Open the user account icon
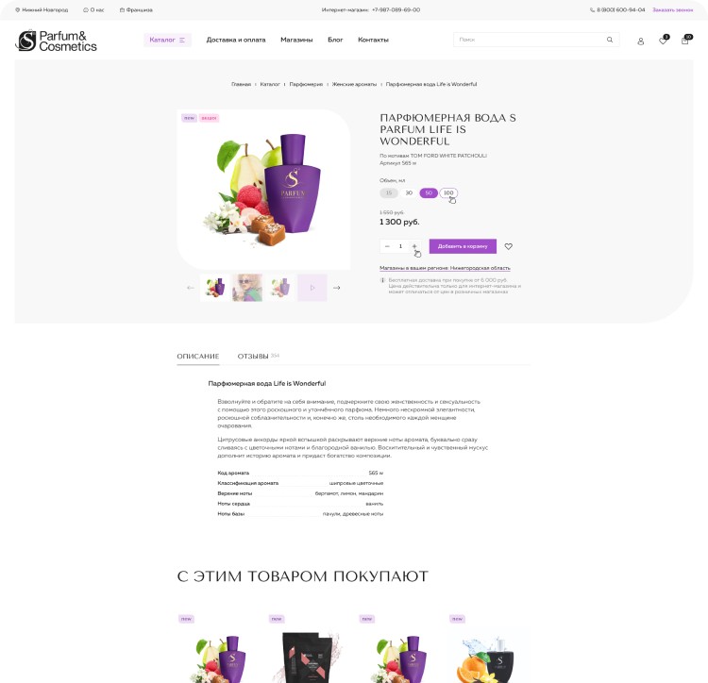708x683 pixels. click(x=640, y=42)
